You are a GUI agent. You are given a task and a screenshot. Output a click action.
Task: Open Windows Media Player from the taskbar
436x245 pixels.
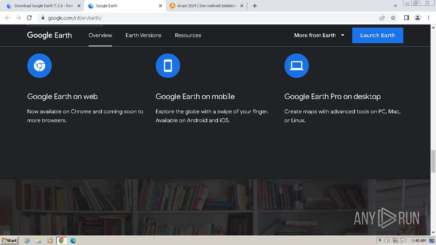(50, 241)
